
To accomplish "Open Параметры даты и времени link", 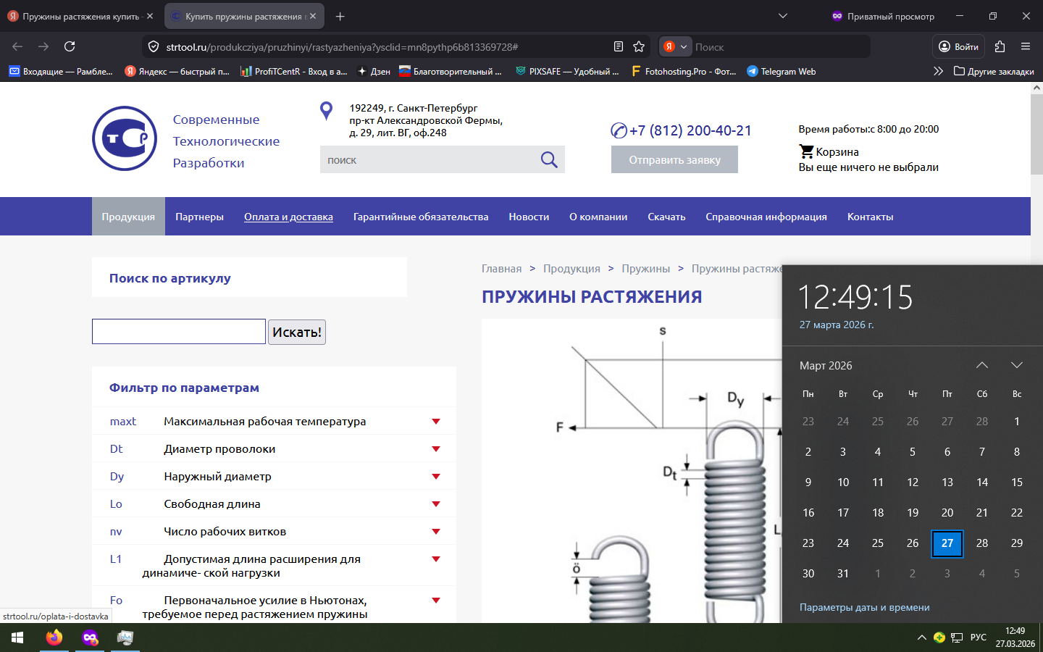I will (x=864, y=607).
